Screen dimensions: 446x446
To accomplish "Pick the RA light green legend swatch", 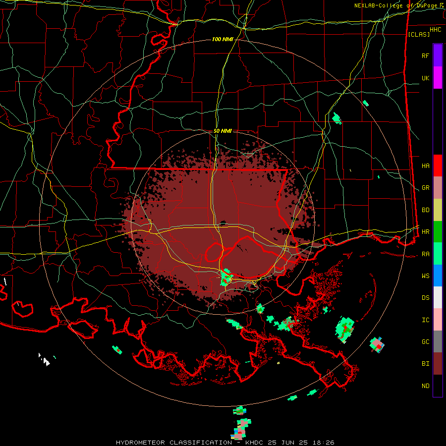I will pyautogui.click(x=438, y=254).
